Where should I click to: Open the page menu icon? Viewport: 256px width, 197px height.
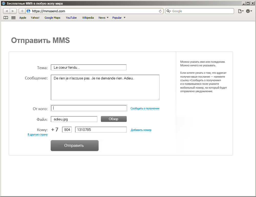pyautogui.click(x=241, y=11)
